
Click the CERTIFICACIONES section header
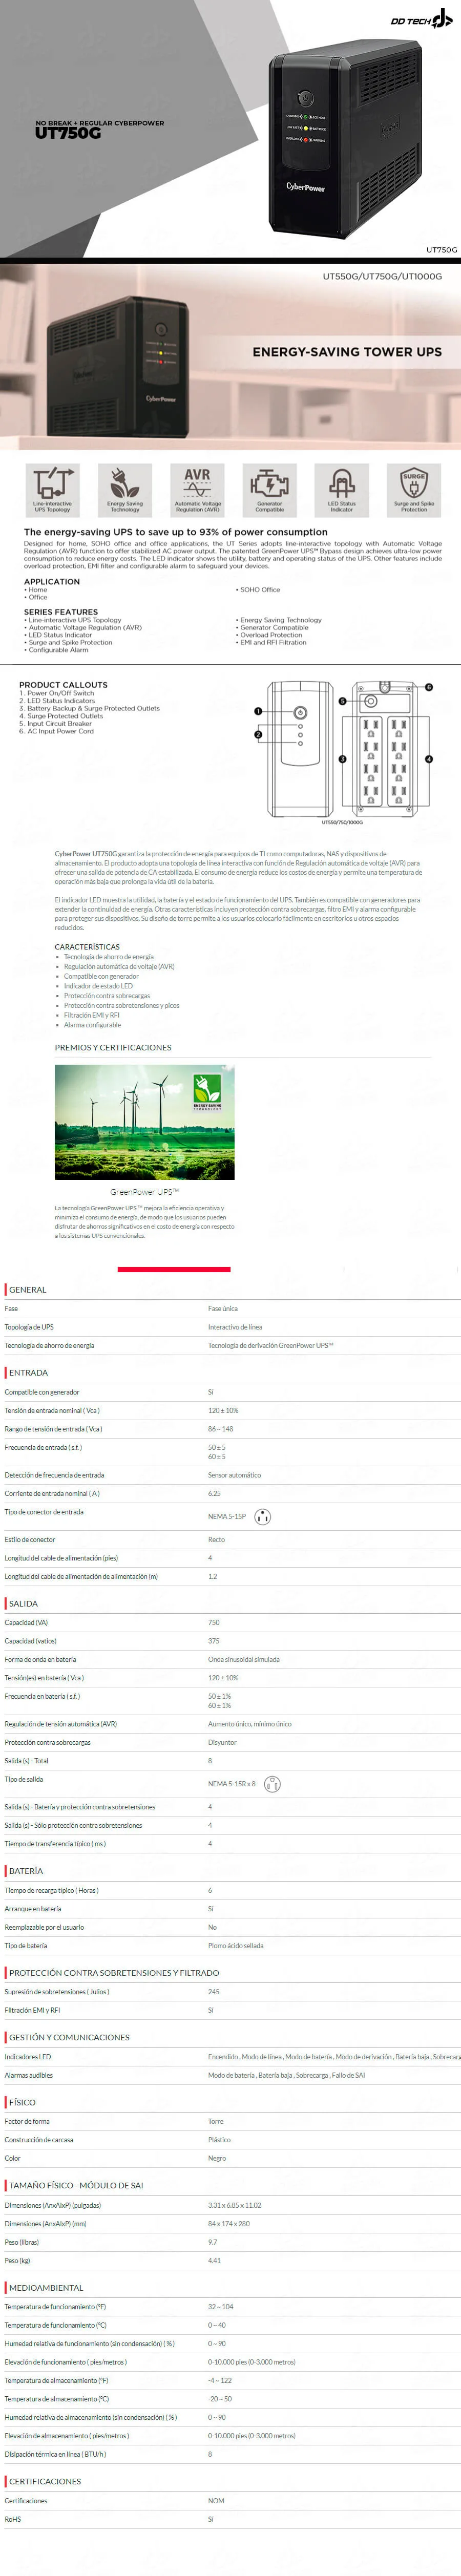tap(45, 2481)
